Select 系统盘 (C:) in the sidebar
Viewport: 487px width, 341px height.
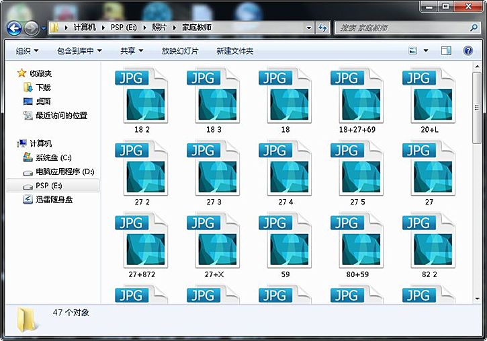pos(48,157)
